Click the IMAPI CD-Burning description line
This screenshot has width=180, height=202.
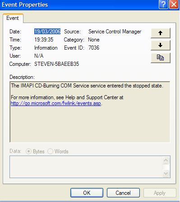pyautogui.click(x=87, y=86)
